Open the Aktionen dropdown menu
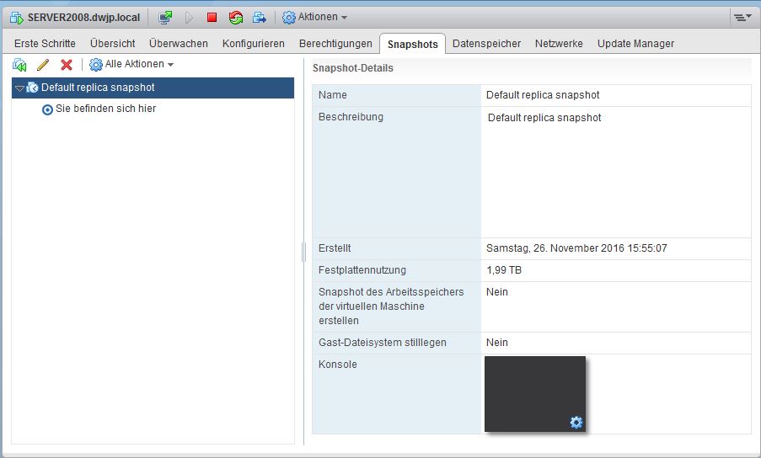The image size is (761, 458). (314, 17)
